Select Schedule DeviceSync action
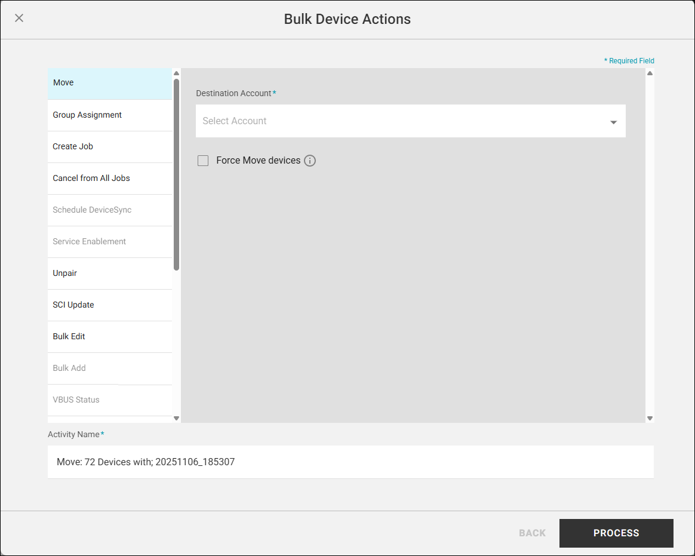Screen dimensions: 695x556 coord(110,210)
